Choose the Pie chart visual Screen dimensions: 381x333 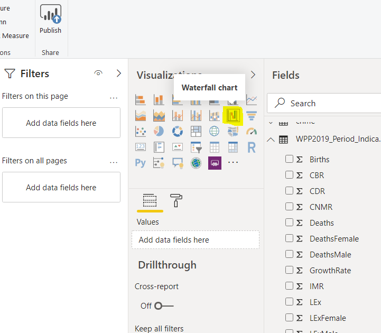point(159,131)
